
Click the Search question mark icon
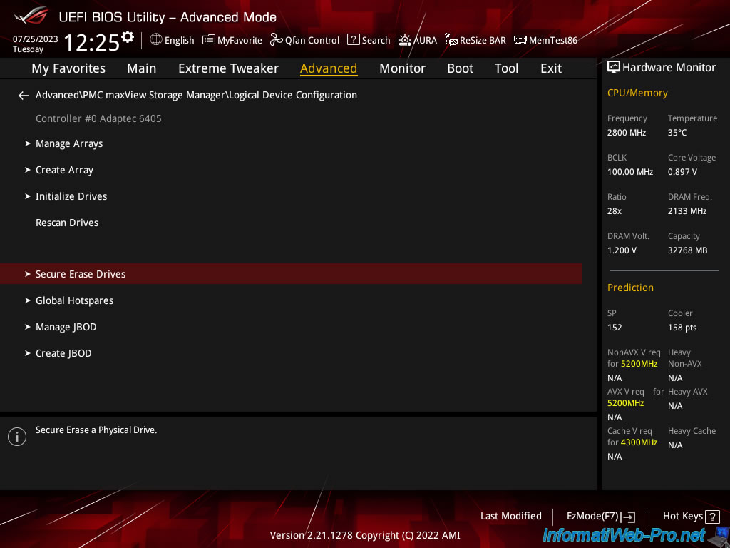354,40
